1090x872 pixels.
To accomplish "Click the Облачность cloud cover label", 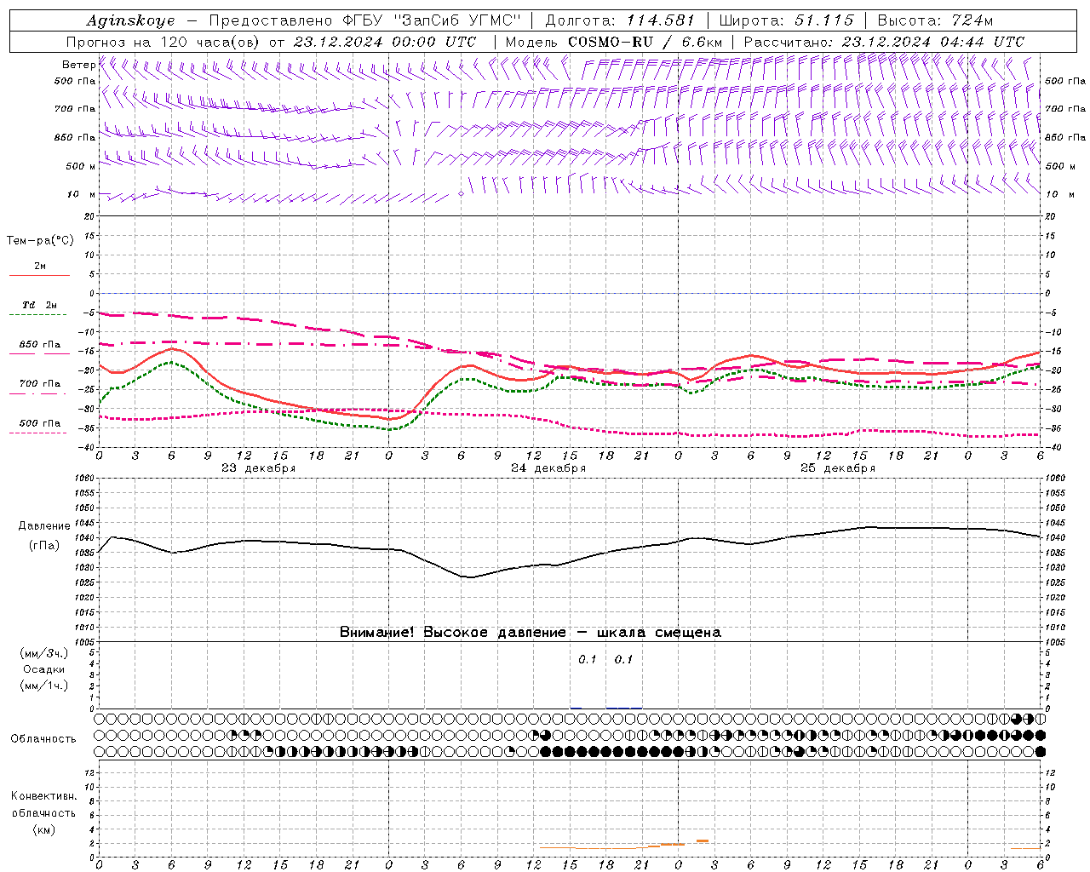I will (x=43, y=739).
